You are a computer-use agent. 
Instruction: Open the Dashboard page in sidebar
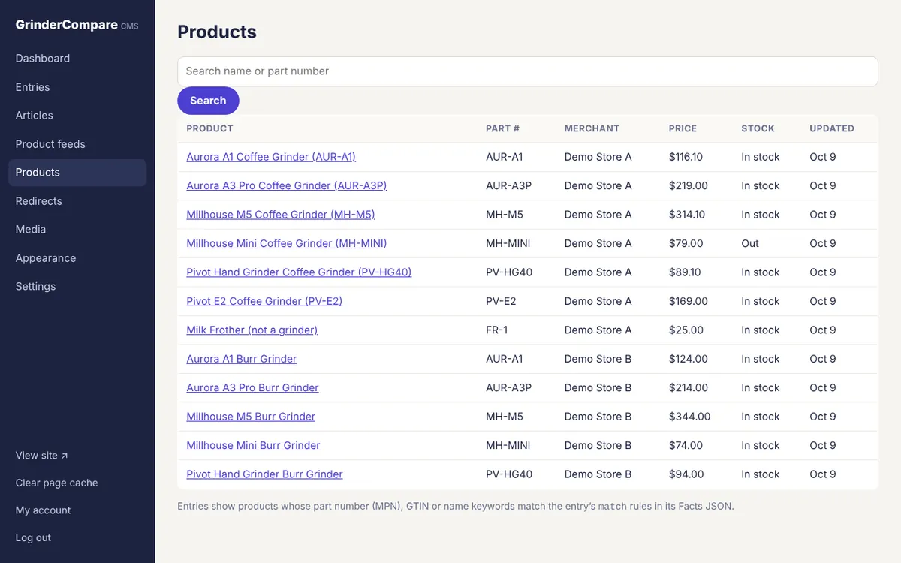77,59
